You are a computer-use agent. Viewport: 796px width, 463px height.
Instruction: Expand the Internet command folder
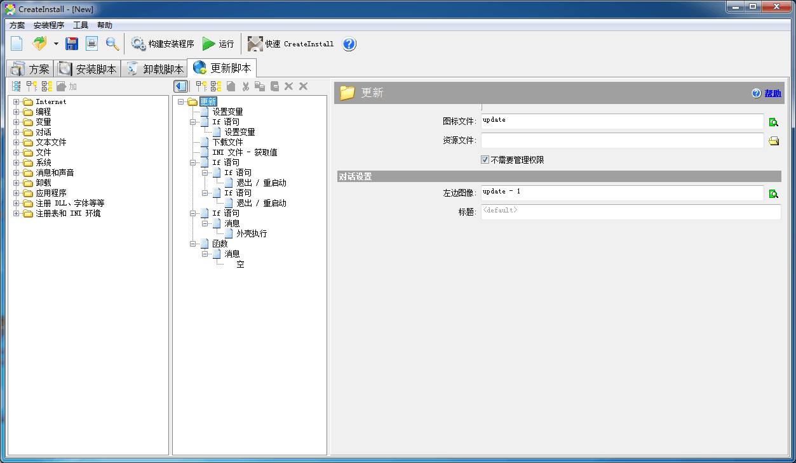pos(17,101)
